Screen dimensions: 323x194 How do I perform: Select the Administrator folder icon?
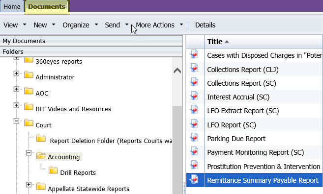(x=29, y=75)
